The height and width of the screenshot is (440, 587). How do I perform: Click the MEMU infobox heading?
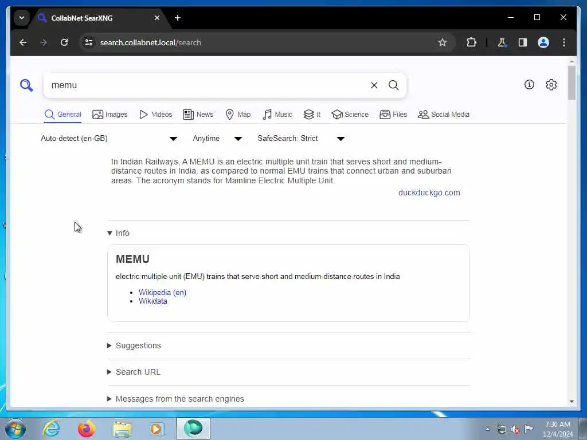point(132,259)
